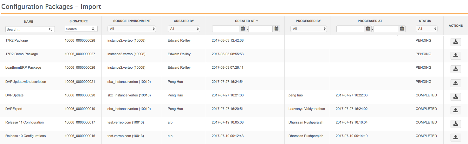The image size is (468, 144).
Task: Download the Release 11 Configuration package
Action: 456,124
